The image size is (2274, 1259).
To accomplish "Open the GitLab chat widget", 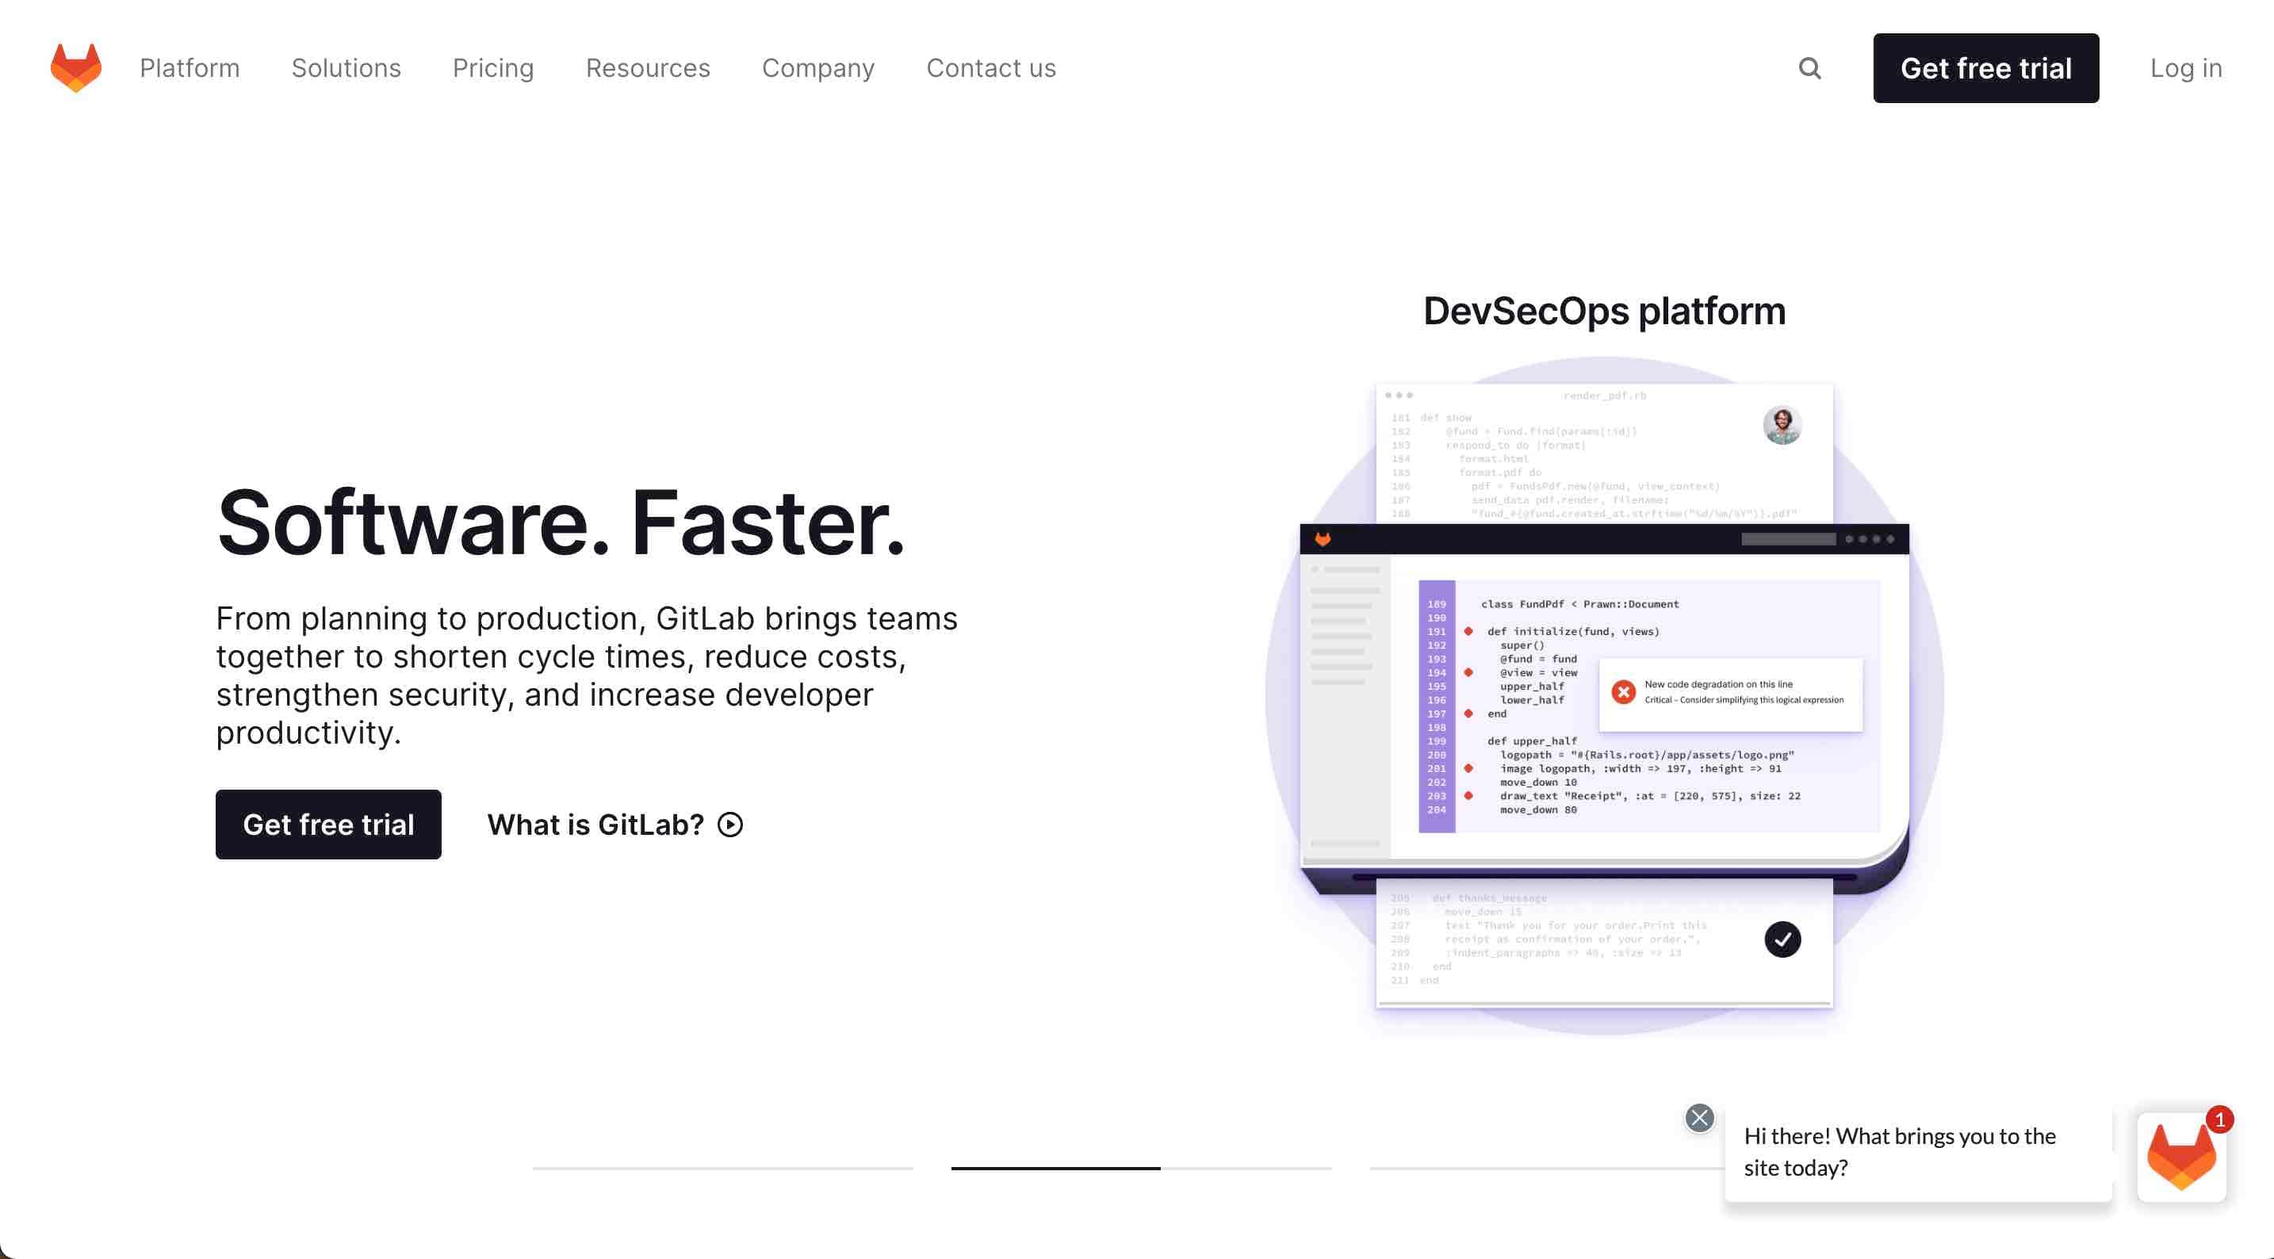I will click(x=2181, y=1157).
